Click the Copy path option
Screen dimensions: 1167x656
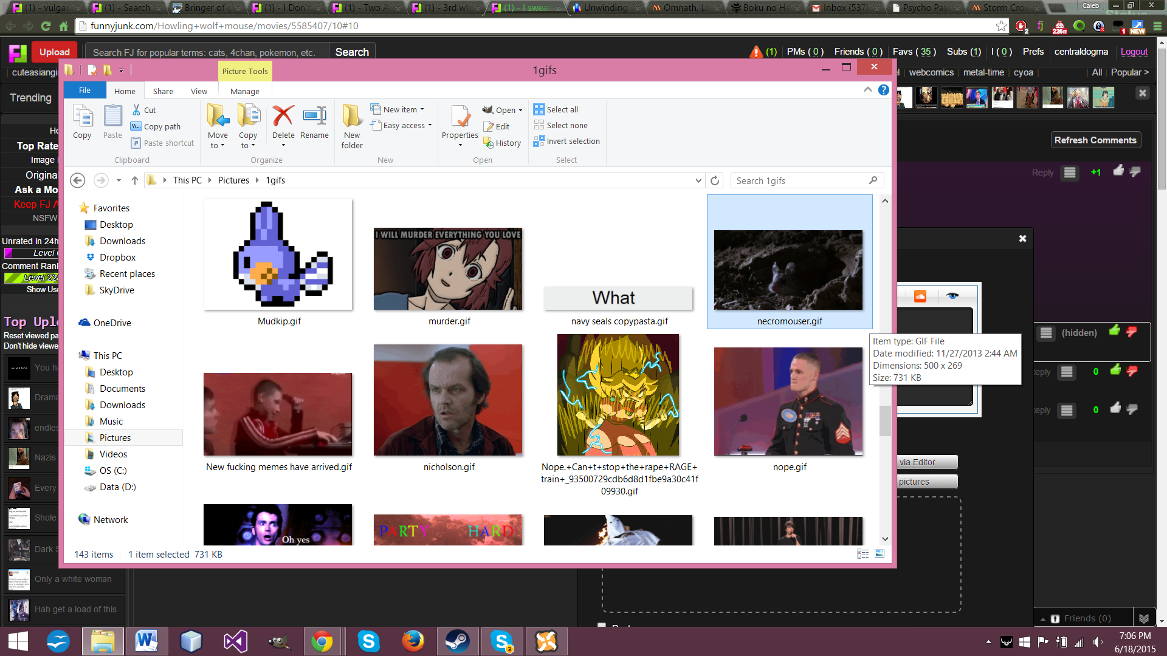pyautogui.click(x=162, y=126)
